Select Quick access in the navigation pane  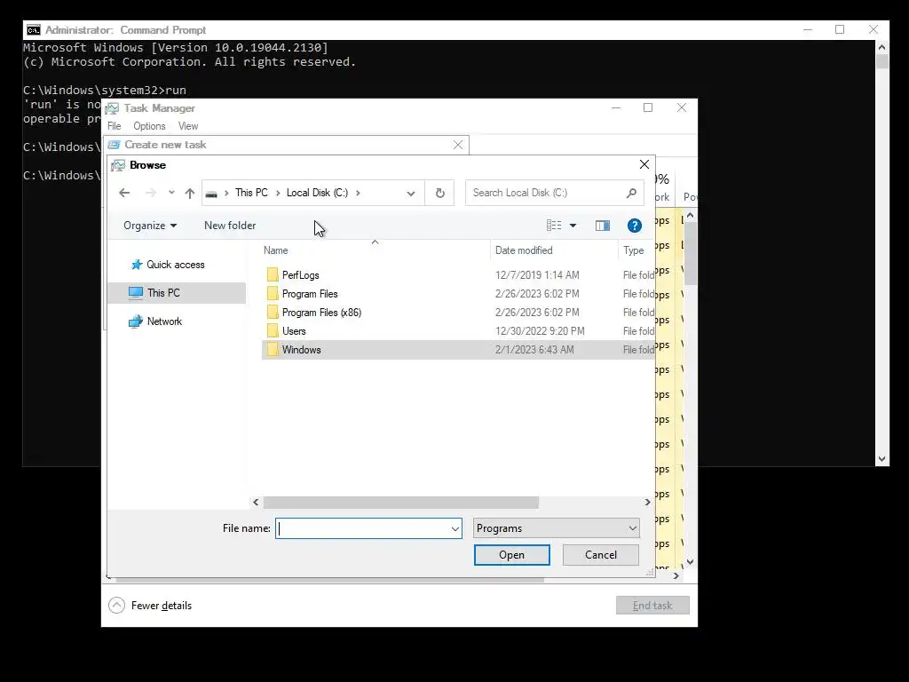pos(176,265)
